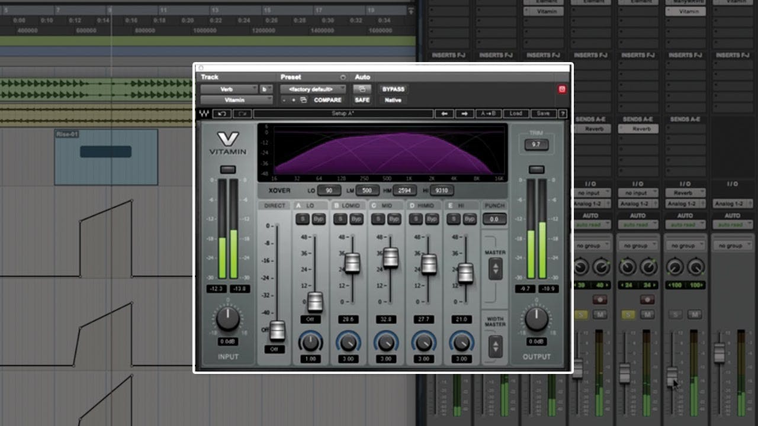Bypass the HI band

coord(470,219)
